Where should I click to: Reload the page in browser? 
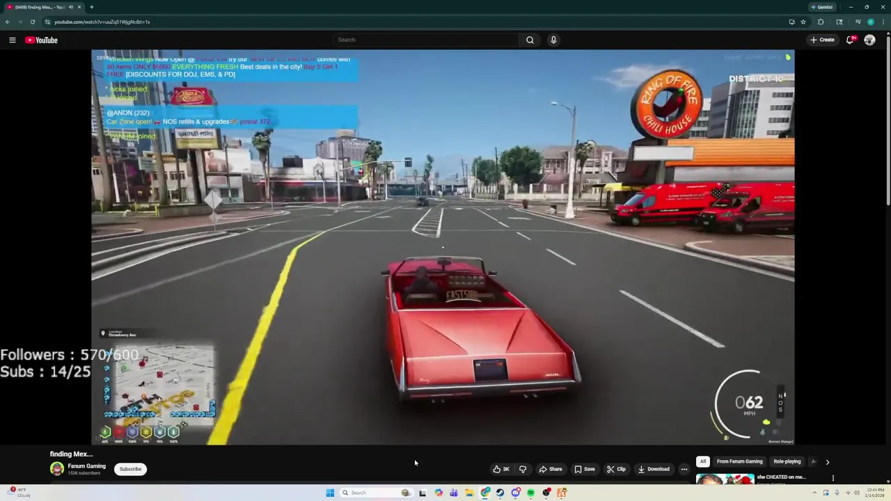pos(32,22)
